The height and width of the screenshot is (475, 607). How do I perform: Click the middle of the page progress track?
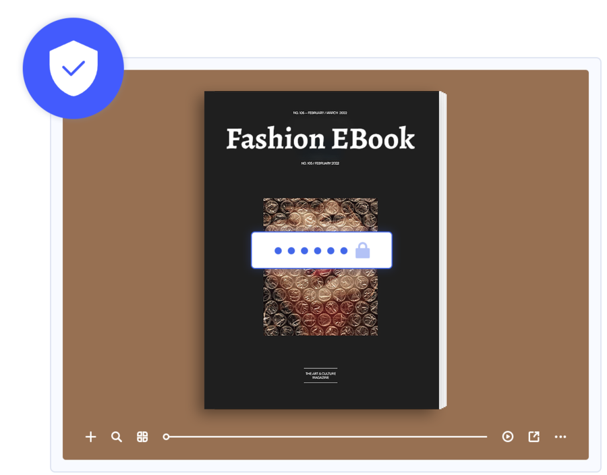326,437
